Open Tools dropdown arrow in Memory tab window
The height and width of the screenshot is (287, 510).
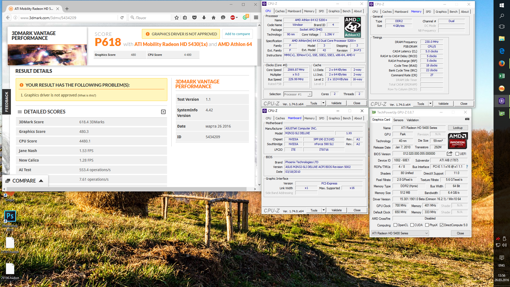click(430, 104)
